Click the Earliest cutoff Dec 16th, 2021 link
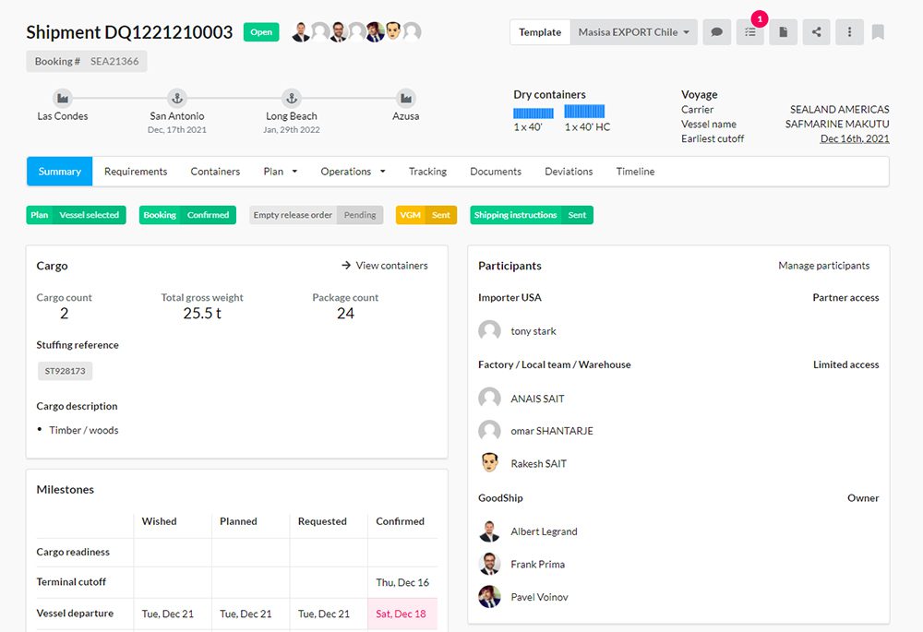Viewport: 923px width, 632px height. (854, 139)
